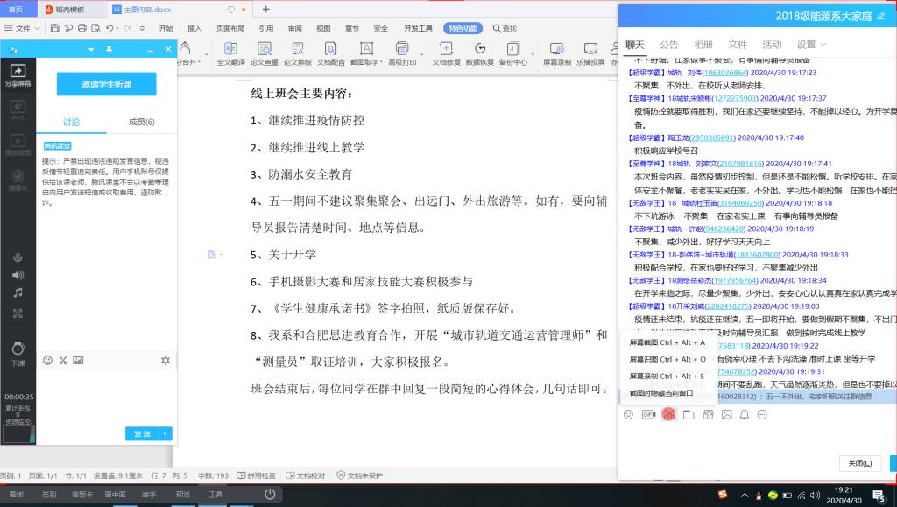
Task: Open the send options dropdown arrow
Action: coord(166,433)
